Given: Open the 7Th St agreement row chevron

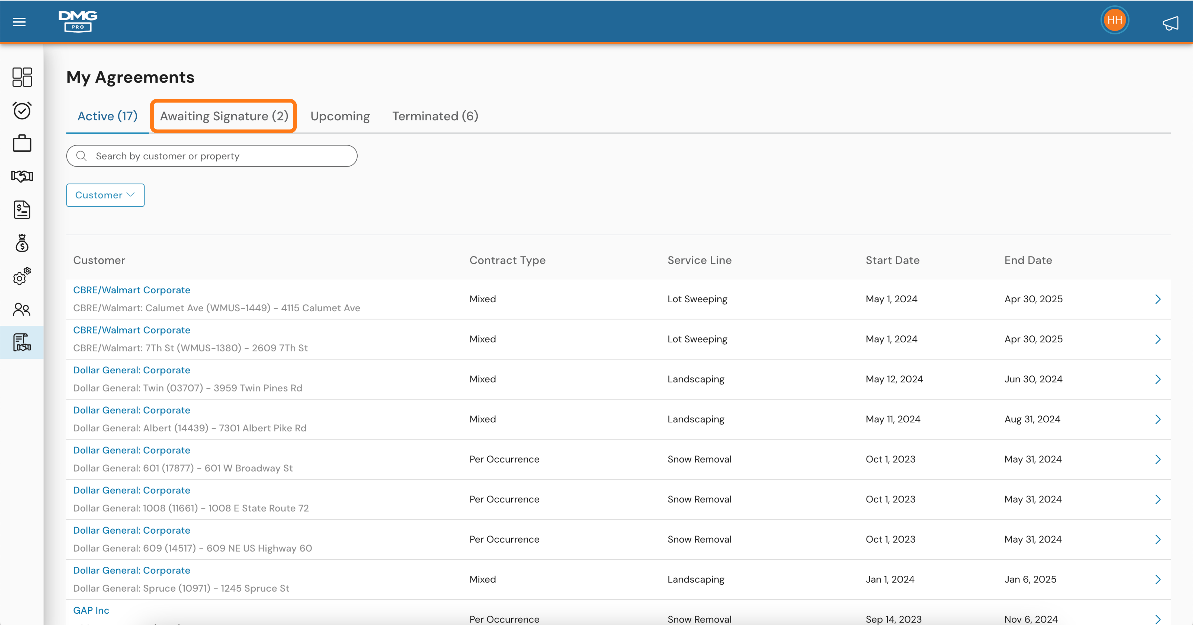Looking at the screenshot, I should click(1158, 339).
